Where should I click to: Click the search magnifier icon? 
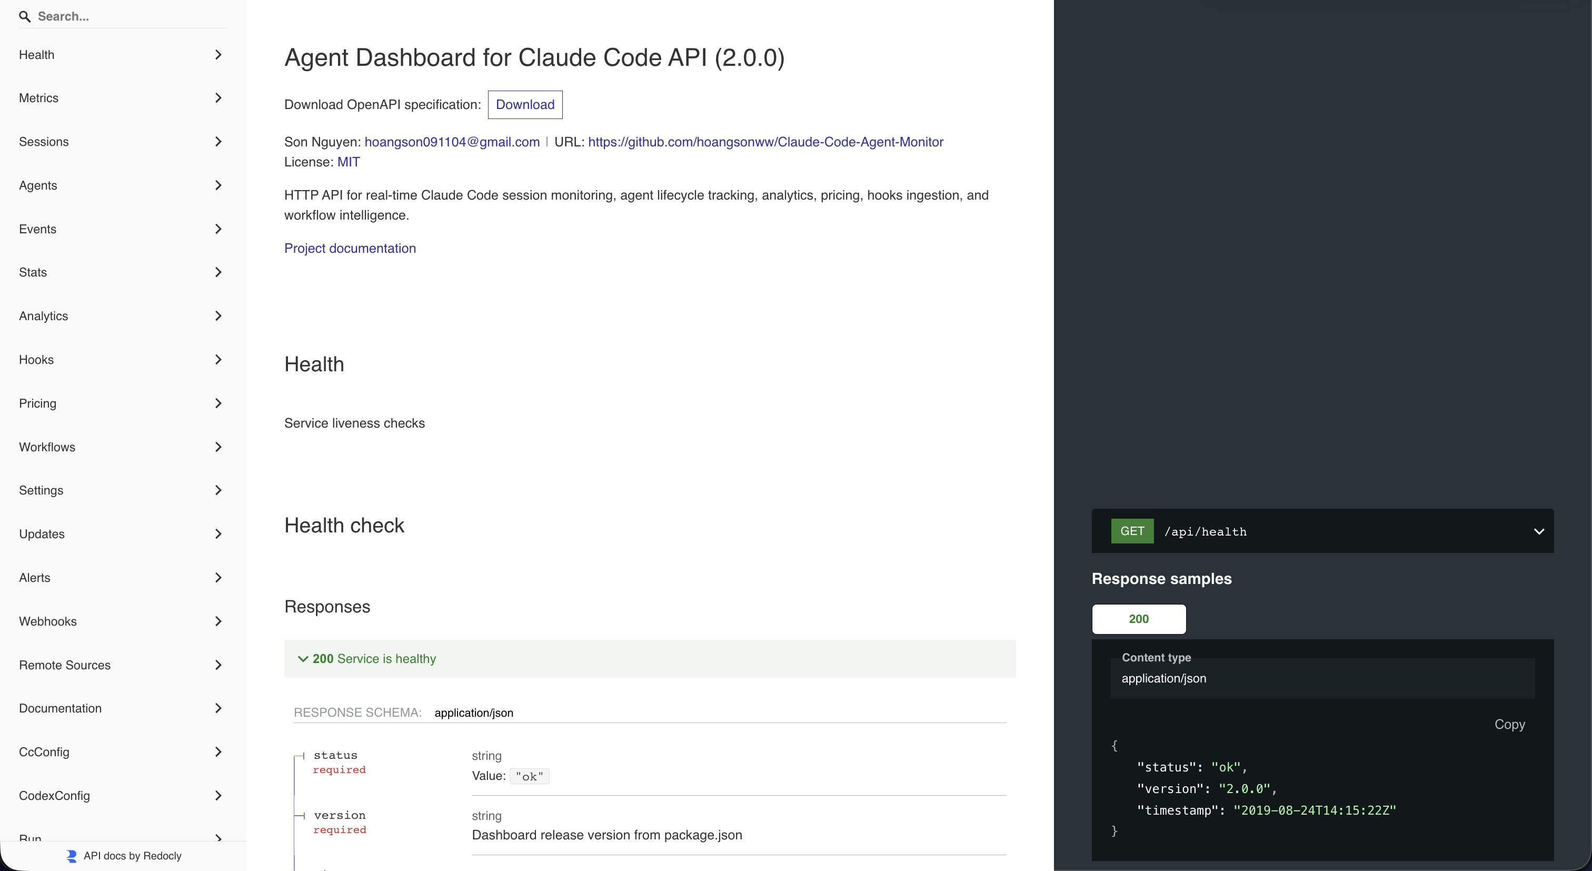pyautogui.click(x=25, y=17)
